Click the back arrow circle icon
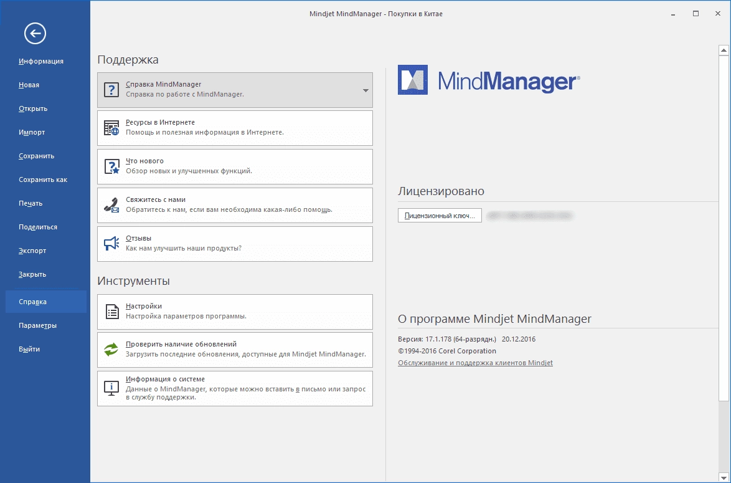The height and width of the screenshot is (483, 731). tap(35, 33)
